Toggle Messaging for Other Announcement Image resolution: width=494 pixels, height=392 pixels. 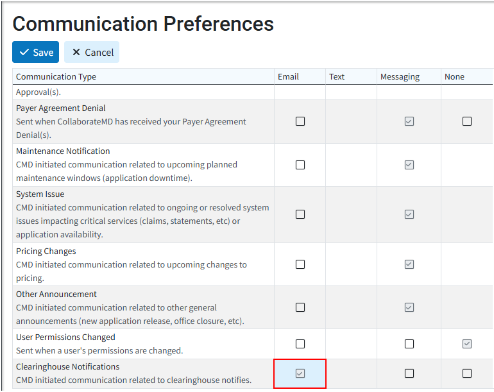click(409, 307)
